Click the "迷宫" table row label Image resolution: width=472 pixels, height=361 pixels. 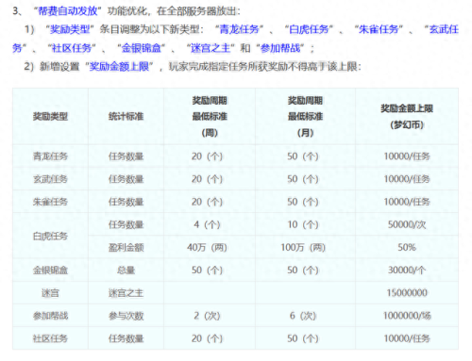point(50,293)
